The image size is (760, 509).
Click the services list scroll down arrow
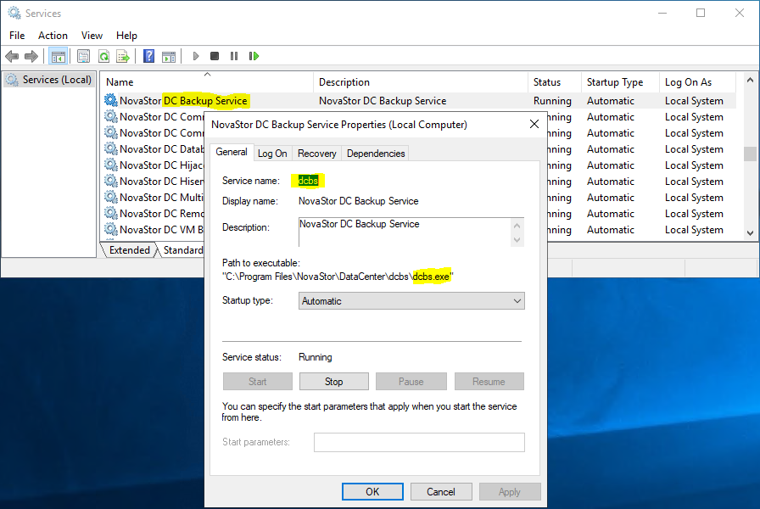tap(750, 233)
